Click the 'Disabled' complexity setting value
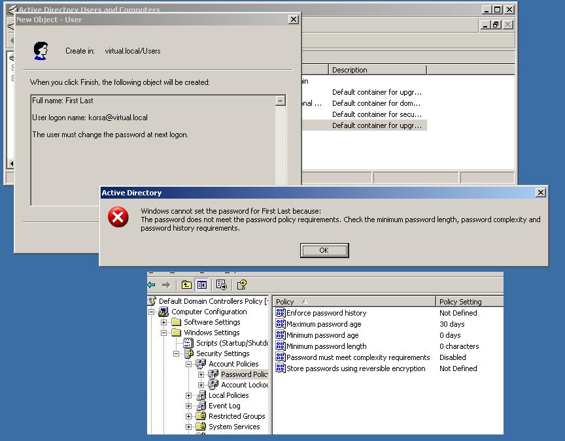Screen dimensions: 565x441 coord(453,357)
